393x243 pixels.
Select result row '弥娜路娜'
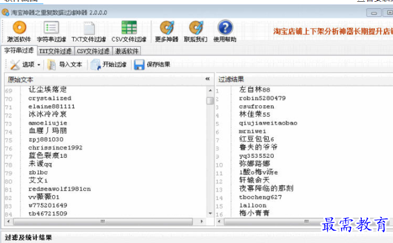pyautogui.click(x=254, y=164)
